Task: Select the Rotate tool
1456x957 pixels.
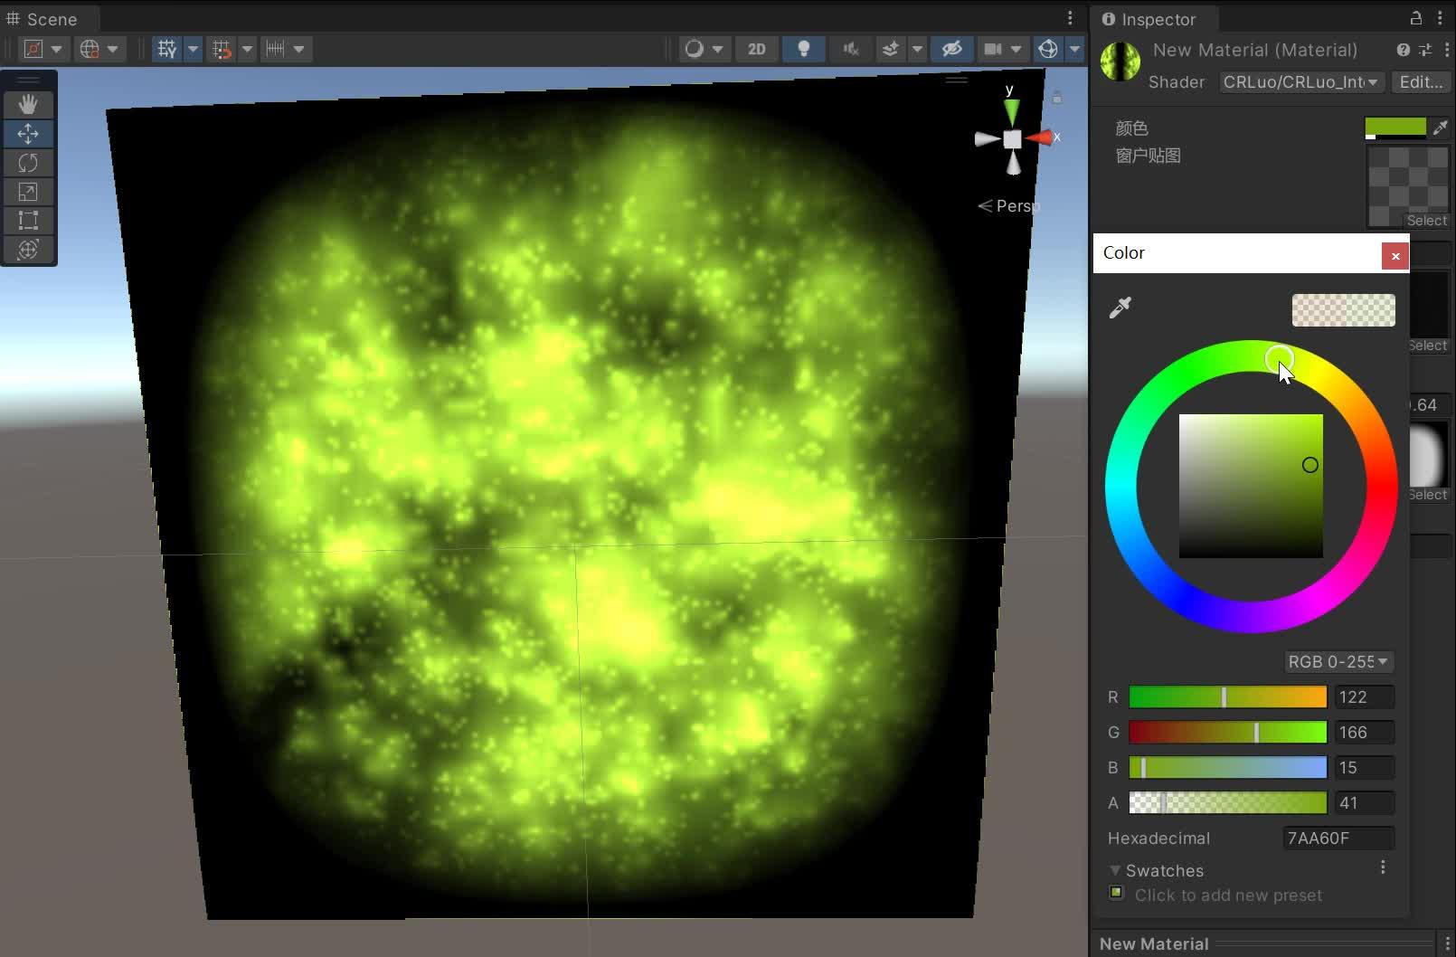Action: coord(28,163)
